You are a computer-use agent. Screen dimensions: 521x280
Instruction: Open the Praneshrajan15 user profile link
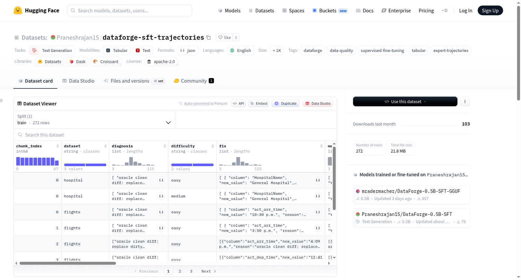coord(77,37)
